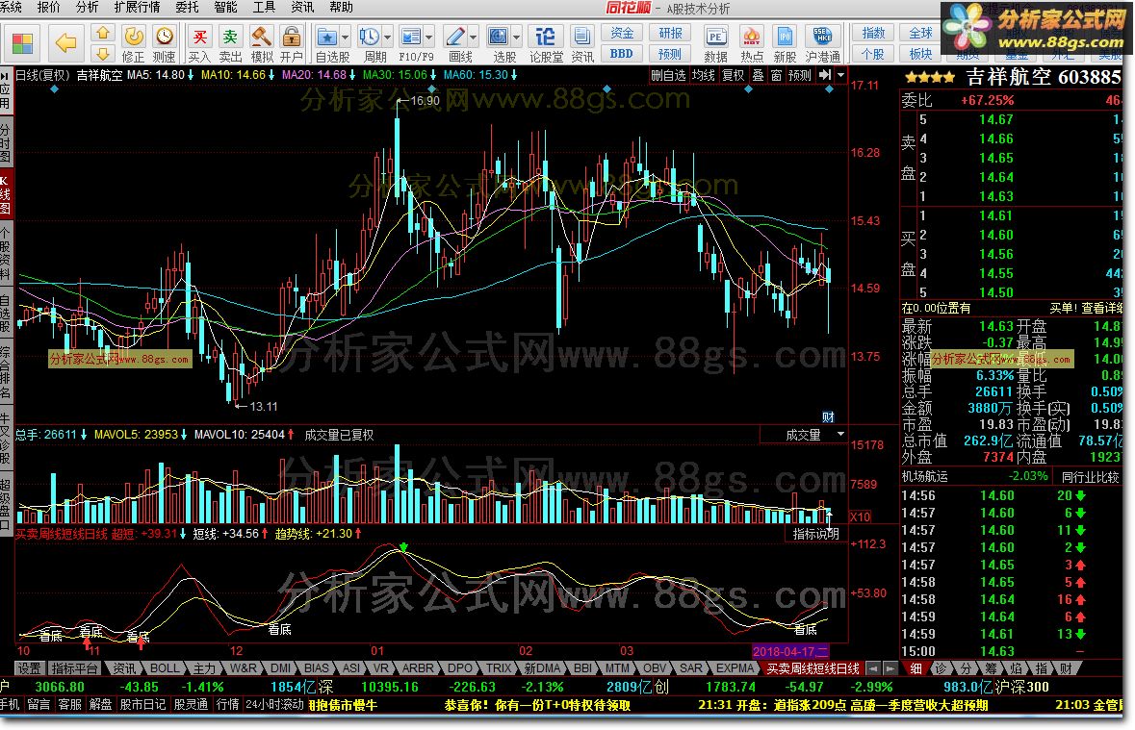Expand the 自选股 dropdown arrow
Viewport: 1135px width, 730px height.
pos(345,37)
